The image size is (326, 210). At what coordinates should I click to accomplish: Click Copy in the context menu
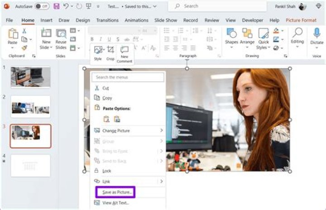pos(107,98)
